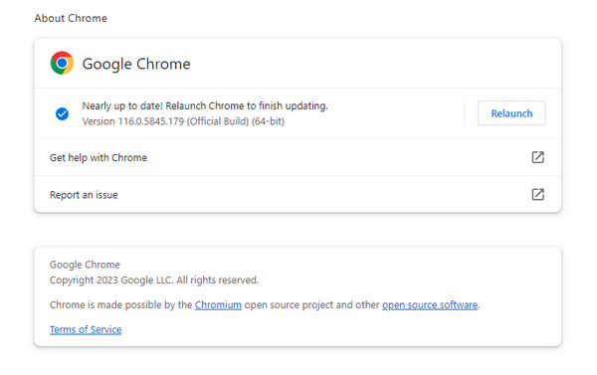Screen dimensions: 597x375
Task: Click the About Chrome page heading
Action: [x=71, y=18]
